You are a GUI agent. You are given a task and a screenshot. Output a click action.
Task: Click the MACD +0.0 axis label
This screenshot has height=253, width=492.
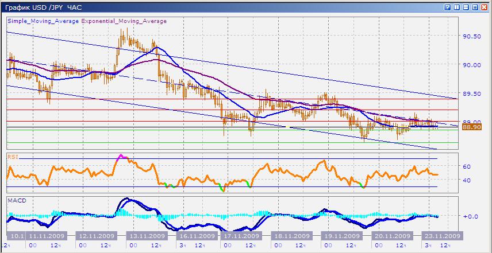tap(470, 216)
